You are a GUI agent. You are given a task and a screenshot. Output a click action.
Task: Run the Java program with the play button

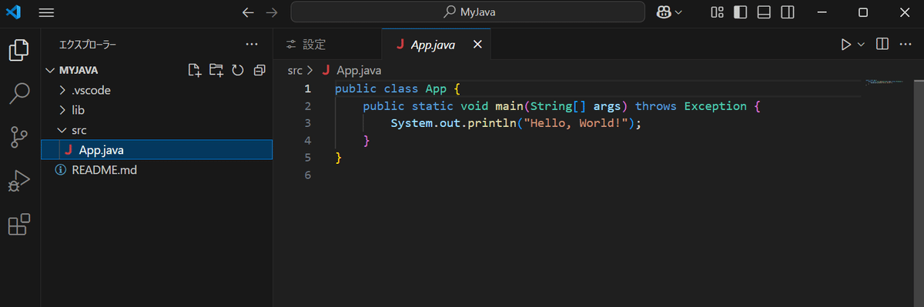(846, 45)
